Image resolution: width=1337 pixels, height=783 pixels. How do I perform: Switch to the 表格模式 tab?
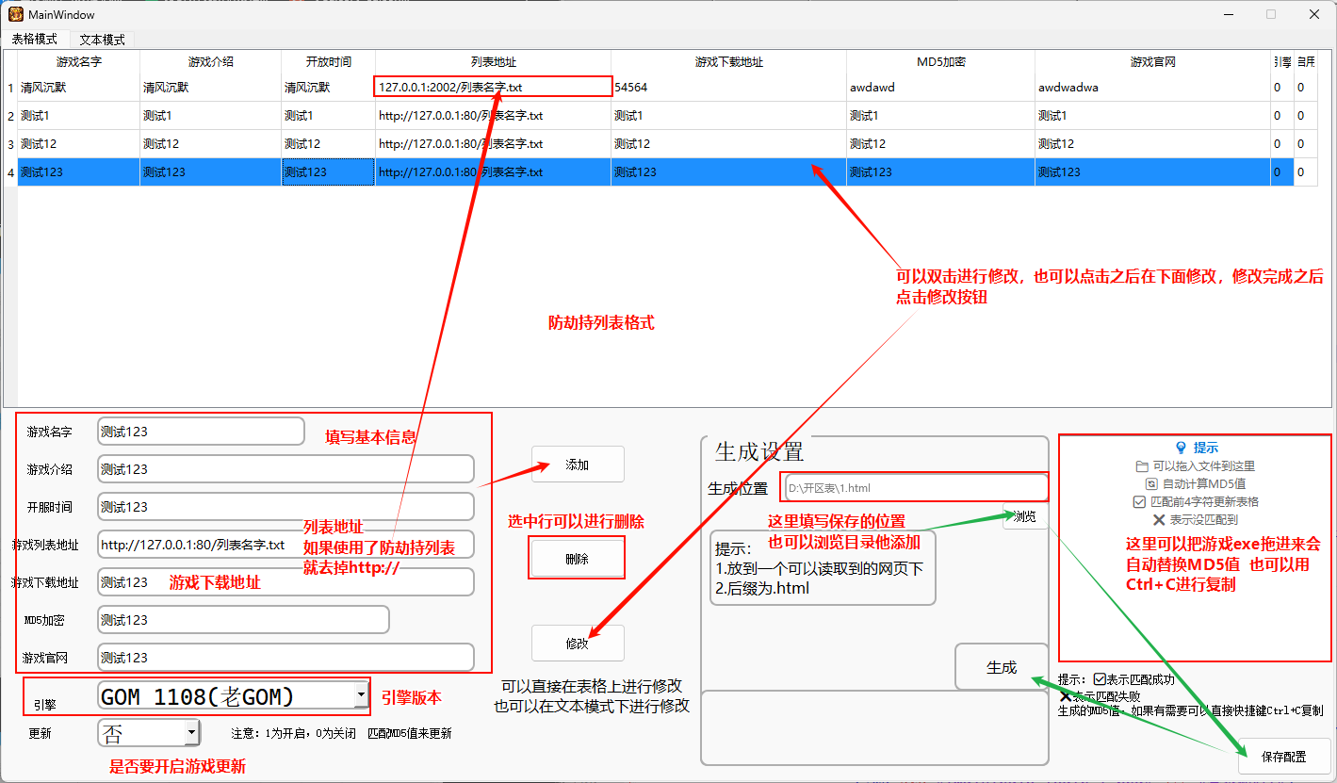click(35, 40)
